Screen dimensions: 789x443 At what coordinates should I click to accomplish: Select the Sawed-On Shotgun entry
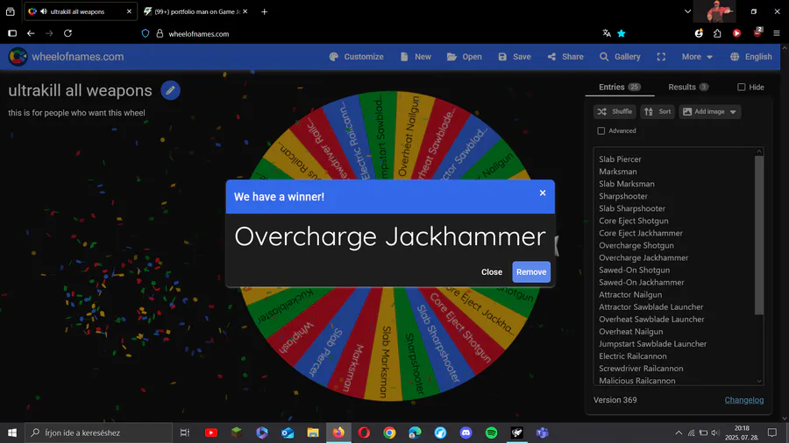pos(634,270)
